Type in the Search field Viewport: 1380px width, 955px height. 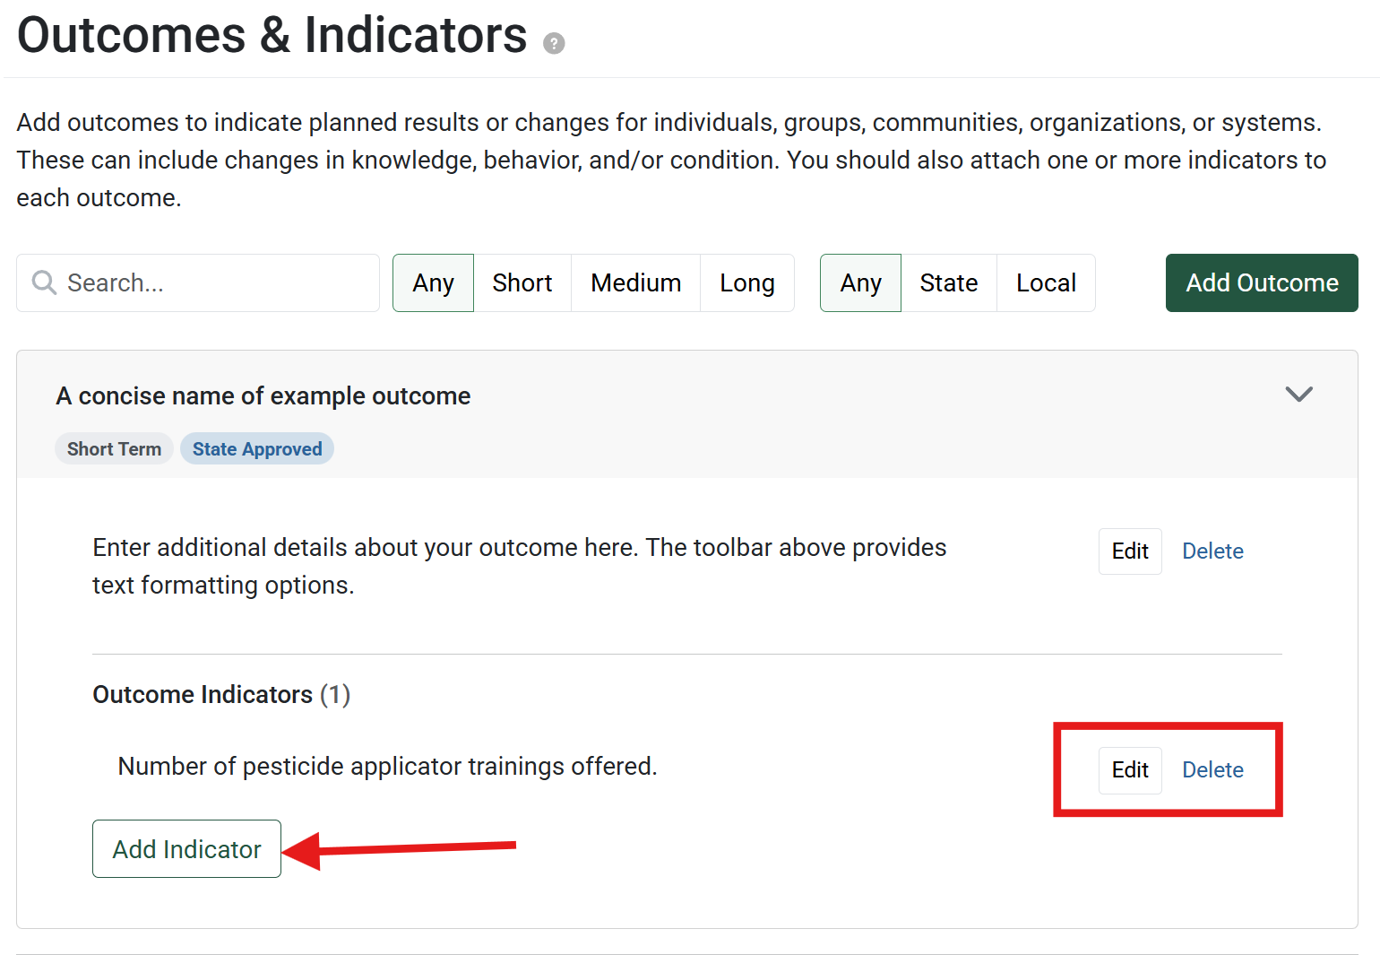click(215, 283)
